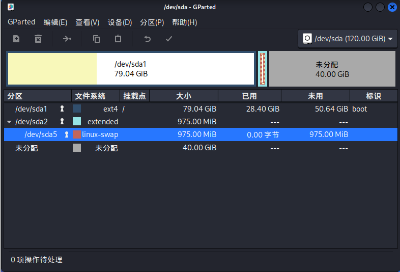Click the Apply all operations checkmark
The width and height of the screenshot is (400, 272).
169,39
